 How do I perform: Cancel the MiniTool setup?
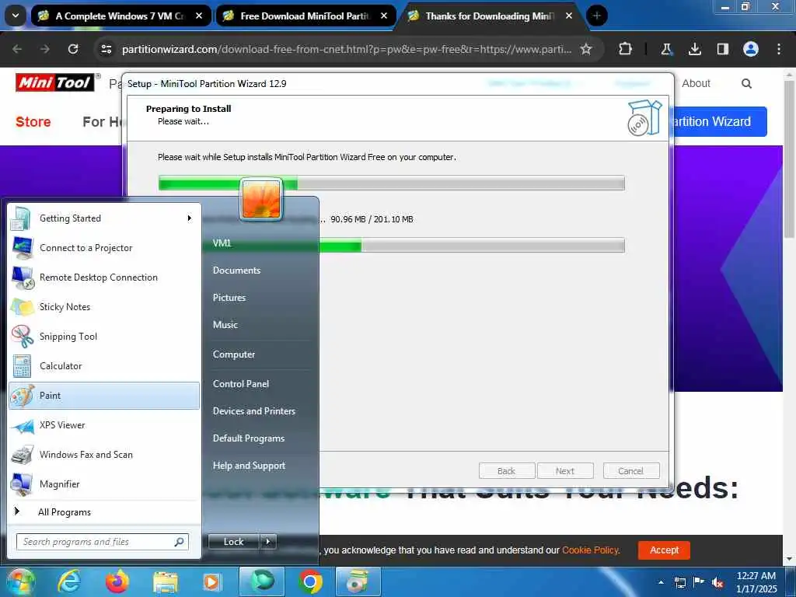point(631,471)
